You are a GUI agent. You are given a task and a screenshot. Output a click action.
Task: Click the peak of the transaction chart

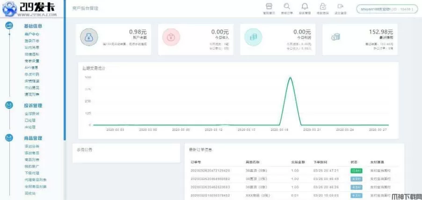pos(290,78)
